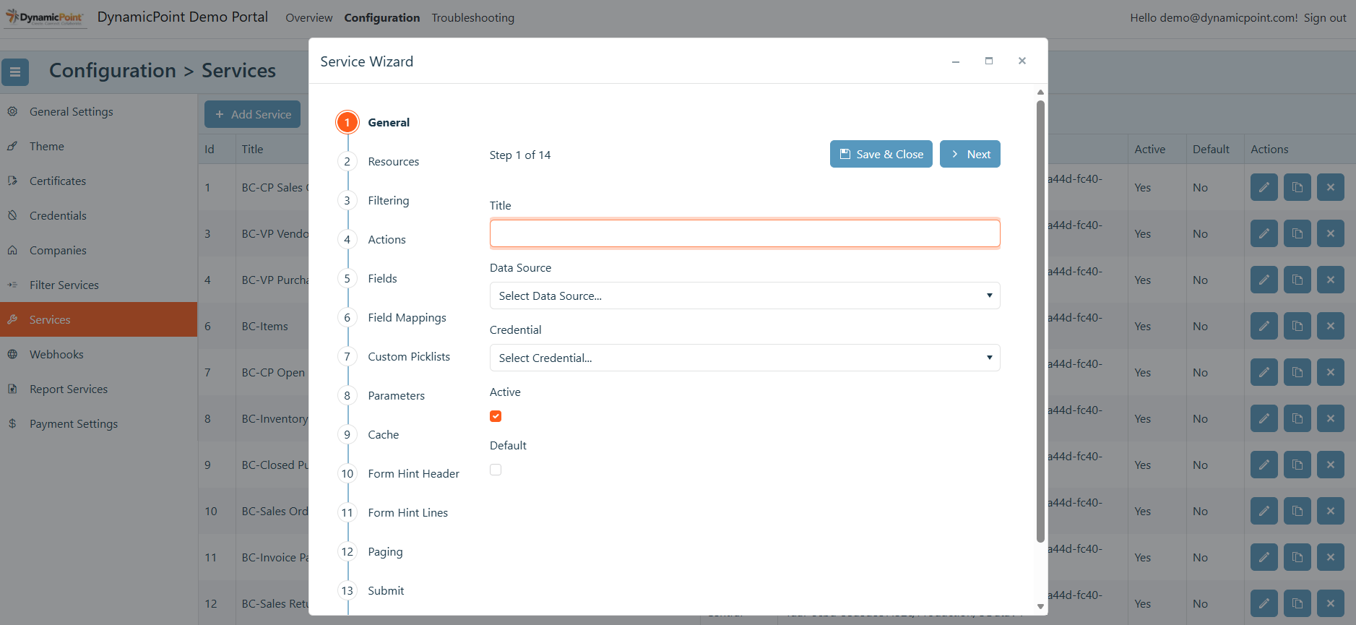Click the edit pencil for service Id 1
Screen dimensions: 1356x625
pos(1264,187)
